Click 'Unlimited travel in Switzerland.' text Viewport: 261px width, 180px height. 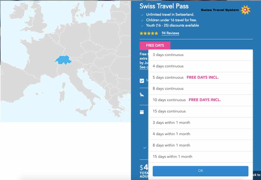click(x=170, y=15)
